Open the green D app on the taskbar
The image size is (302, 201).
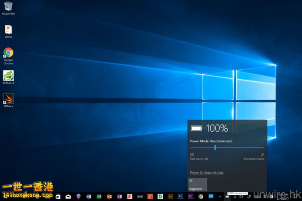[160, 196]
